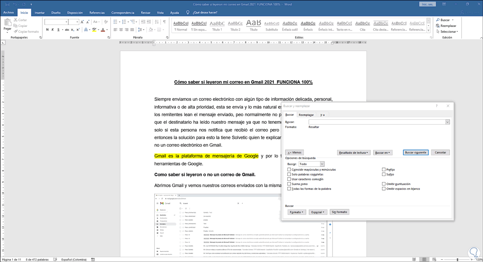Justify the paragraph text

pos(132,30)
